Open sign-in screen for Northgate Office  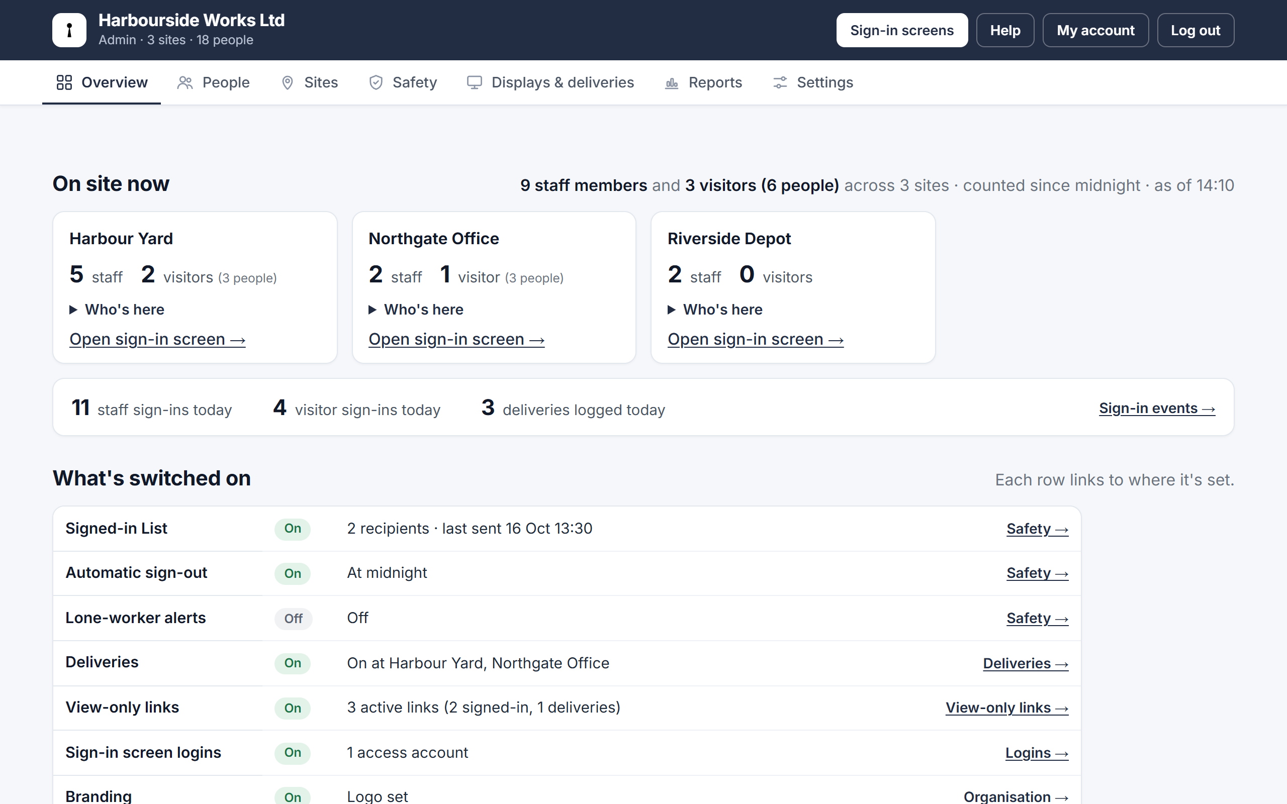(456, 339)
